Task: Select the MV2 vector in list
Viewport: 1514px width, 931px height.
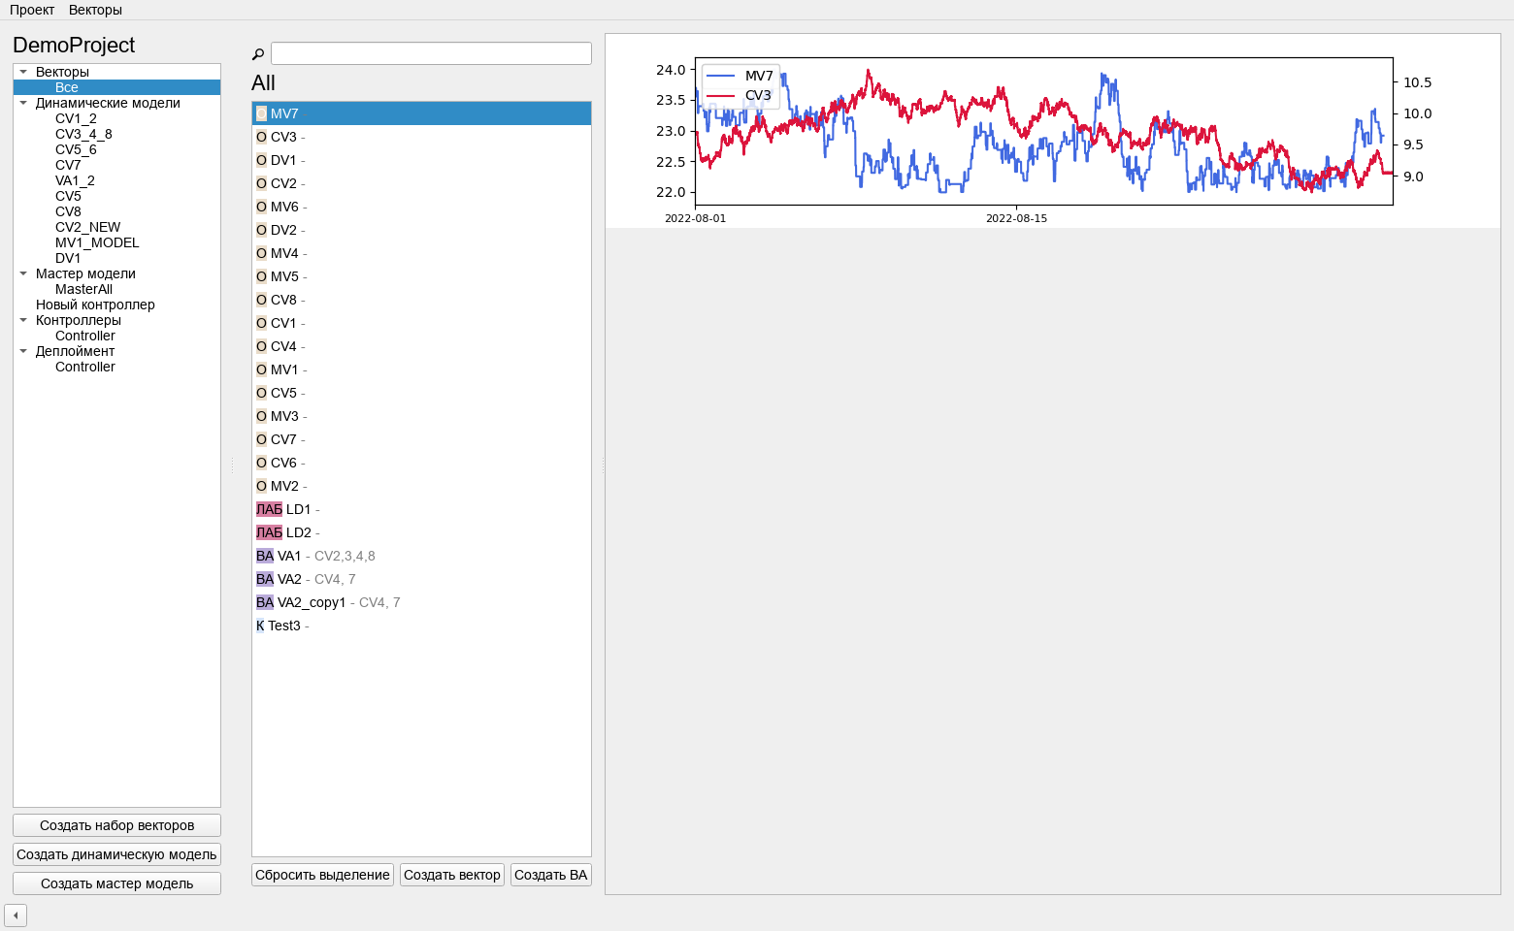Action: pyautogui.click(x=421, y=486)
